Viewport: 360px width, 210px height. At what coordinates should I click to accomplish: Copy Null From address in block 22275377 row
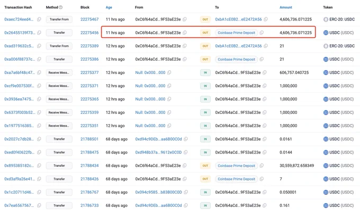(169, 72)
